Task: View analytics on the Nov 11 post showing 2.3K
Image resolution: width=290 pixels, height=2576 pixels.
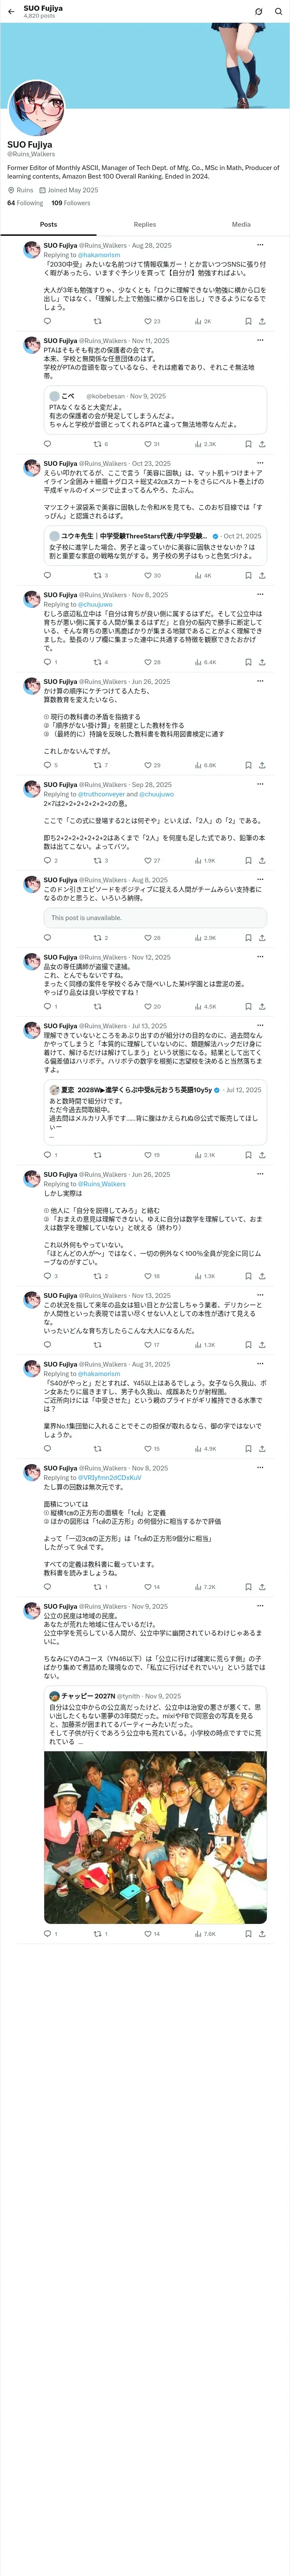Action: 204,444
